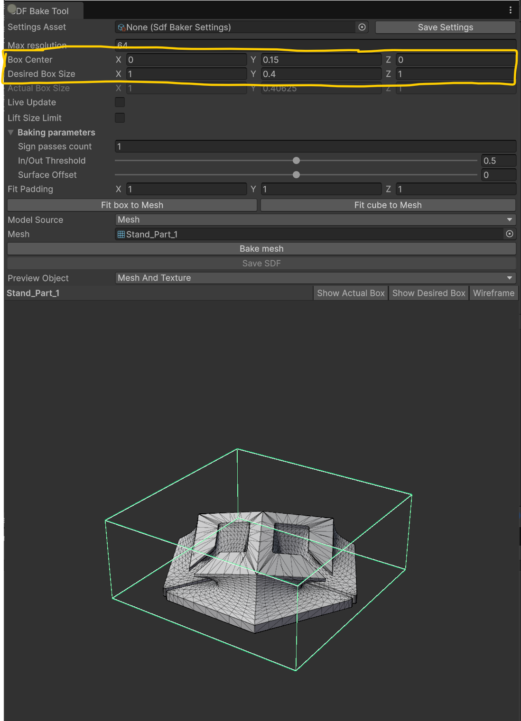Toggle Show Desired Box

click(428, 292)
